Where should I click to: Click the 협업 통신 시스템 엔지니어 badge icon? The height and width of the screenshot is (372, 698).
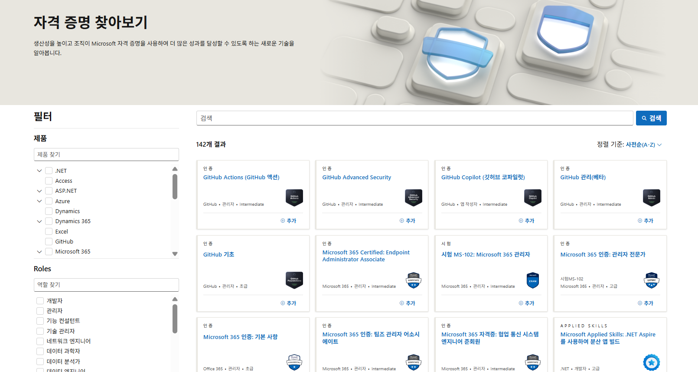pos(533,362)
